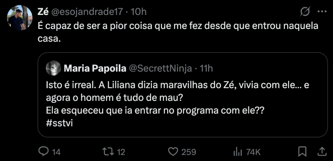This screenshot has height=161, width=333.
Task: Open the three-dot More options menu
Action: tap(322, 12)
